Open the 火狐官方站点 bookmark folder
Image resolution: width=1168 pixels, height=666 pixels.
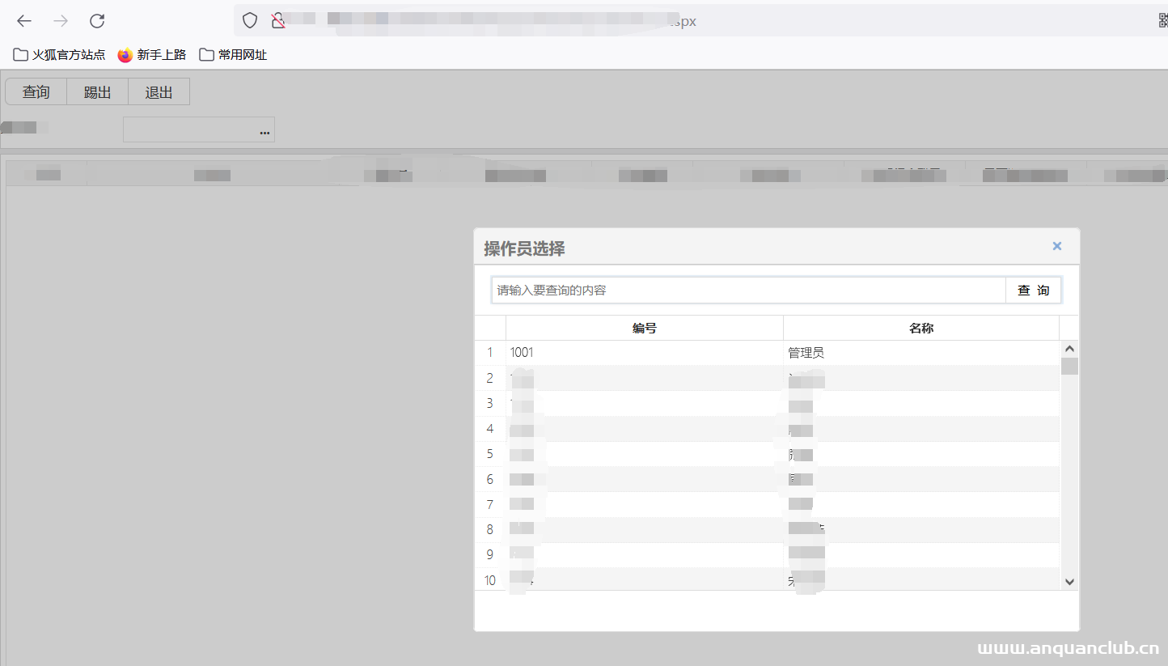(60, 55)
